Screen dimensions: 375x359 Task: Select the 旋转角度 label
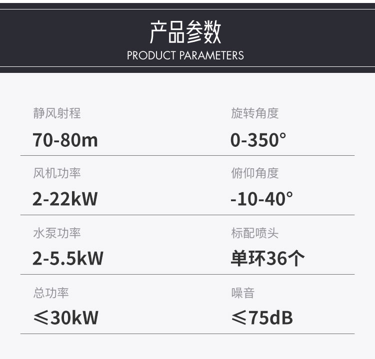[x=254, y=114]
